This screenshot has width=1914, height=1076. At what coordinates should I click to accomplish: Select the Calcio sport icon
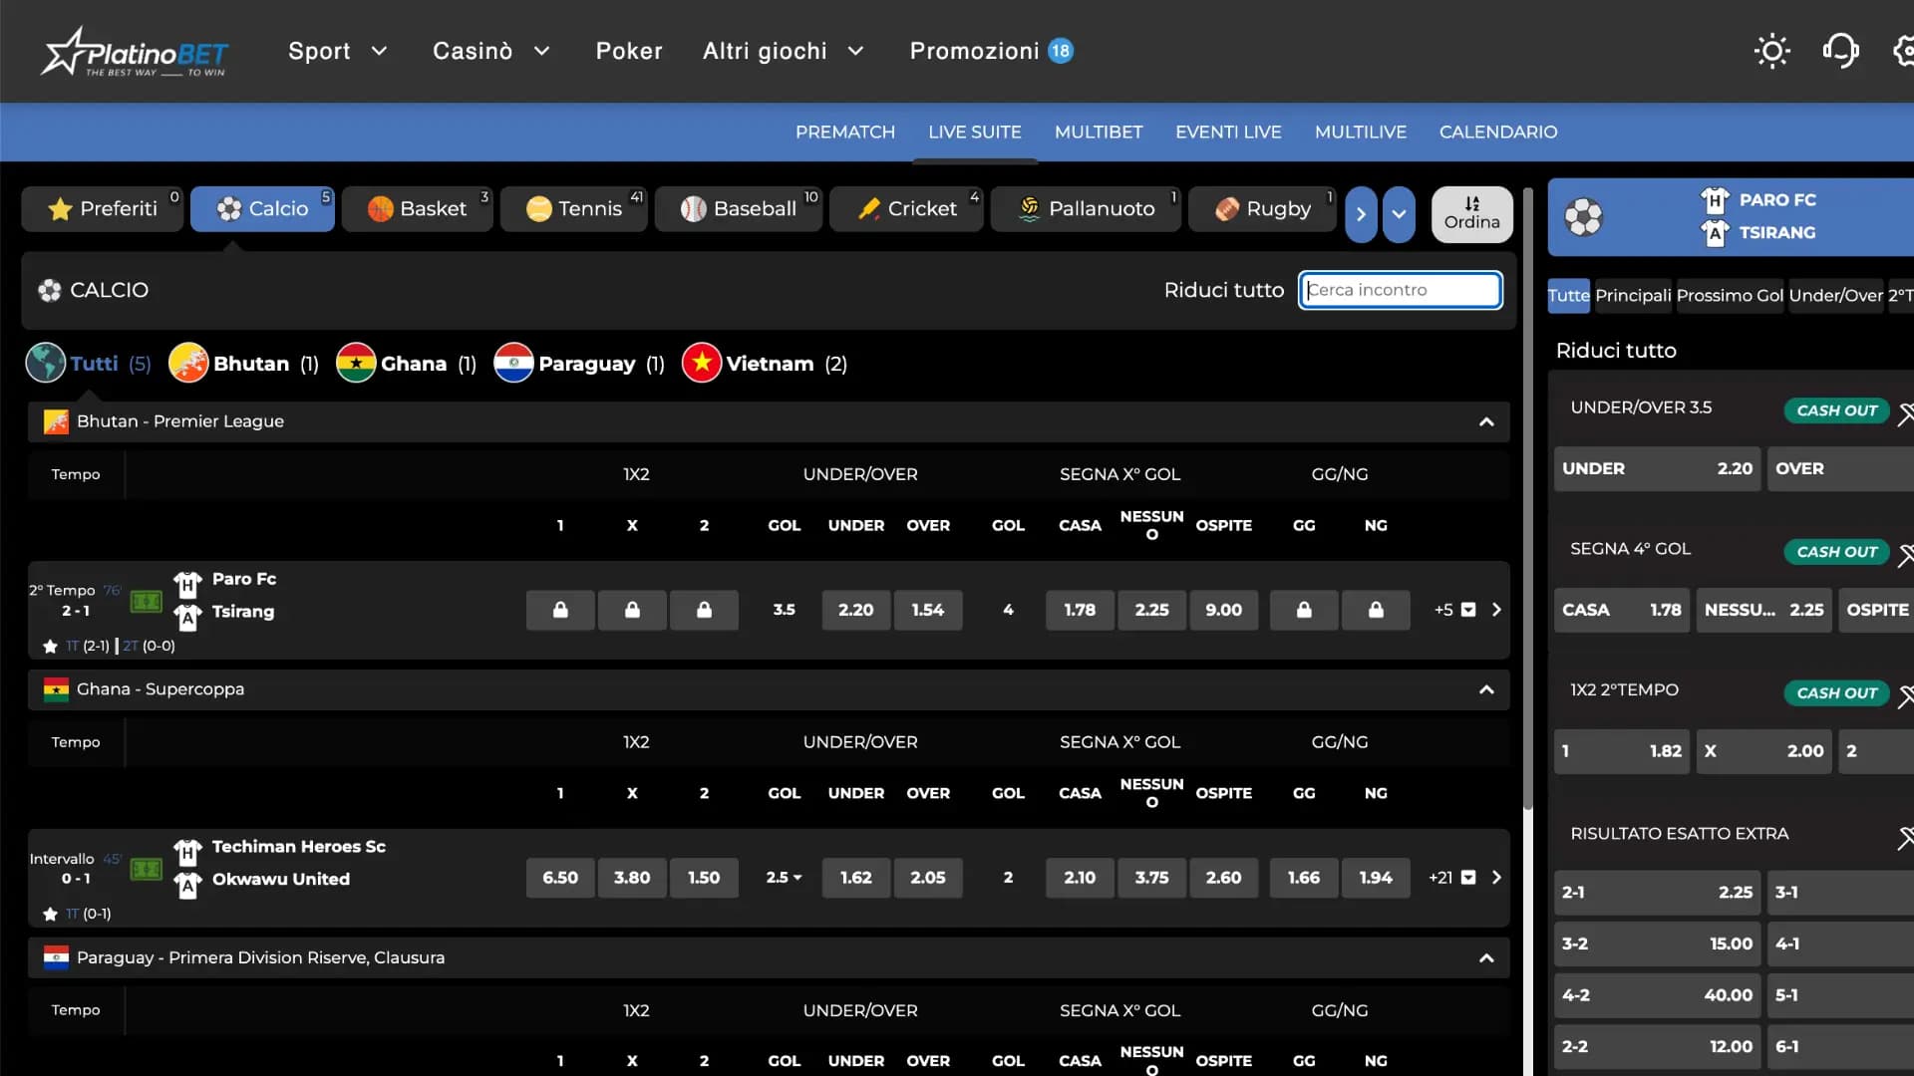229,209
